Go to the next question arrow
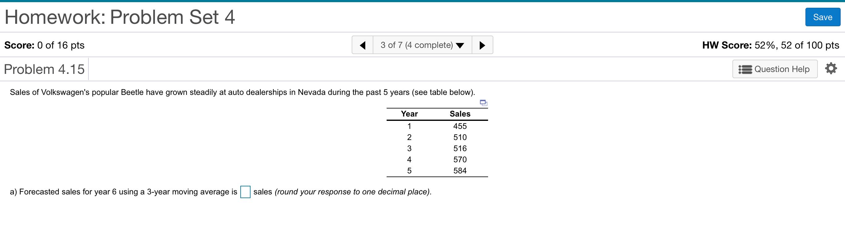The image size is (845, 238). click(482, 45)
